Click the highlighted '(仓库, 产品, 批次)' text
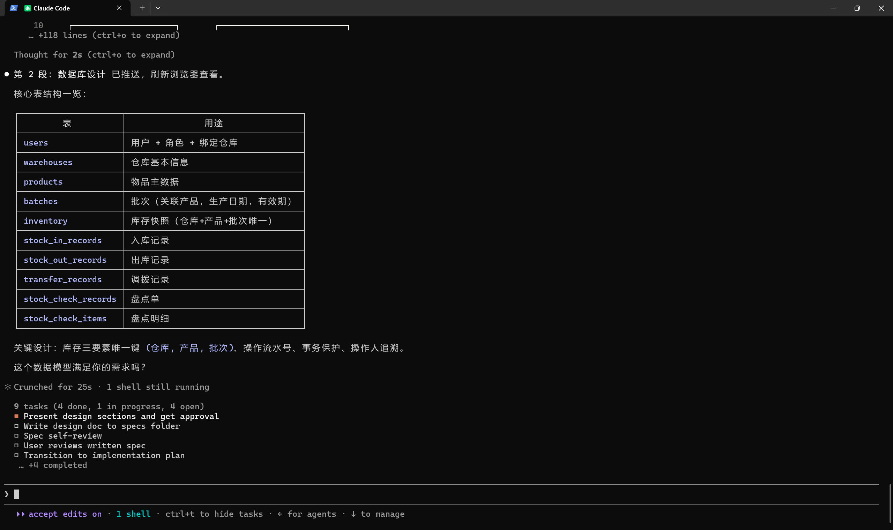 (x=190, y=348)
